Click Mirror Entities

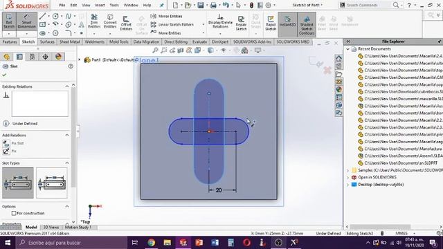(x=167, y=16)
